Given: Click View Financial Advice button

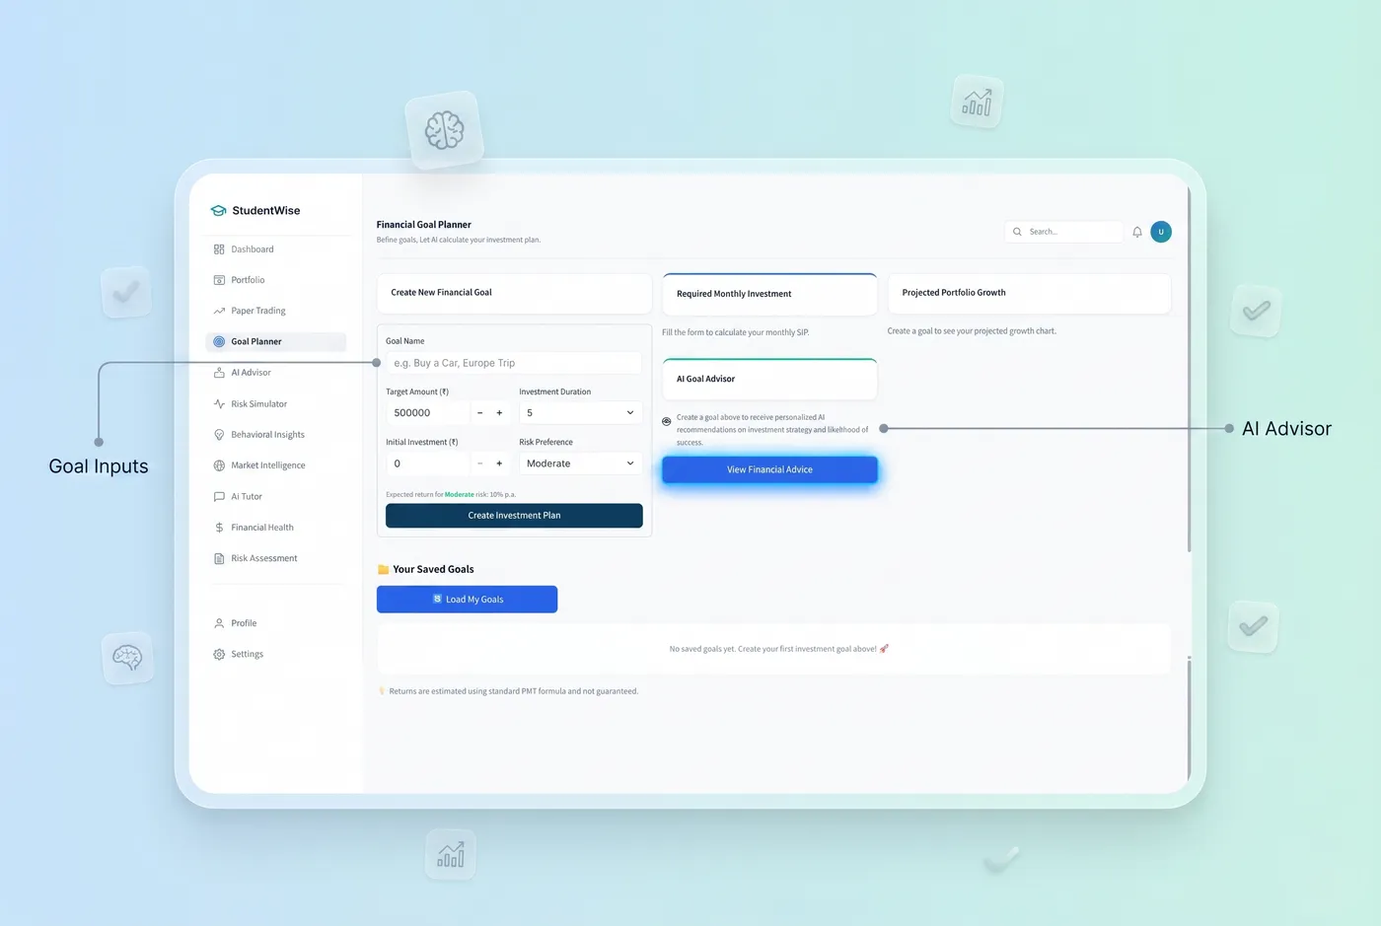Looking at the screenshot, I should point(769,469).
